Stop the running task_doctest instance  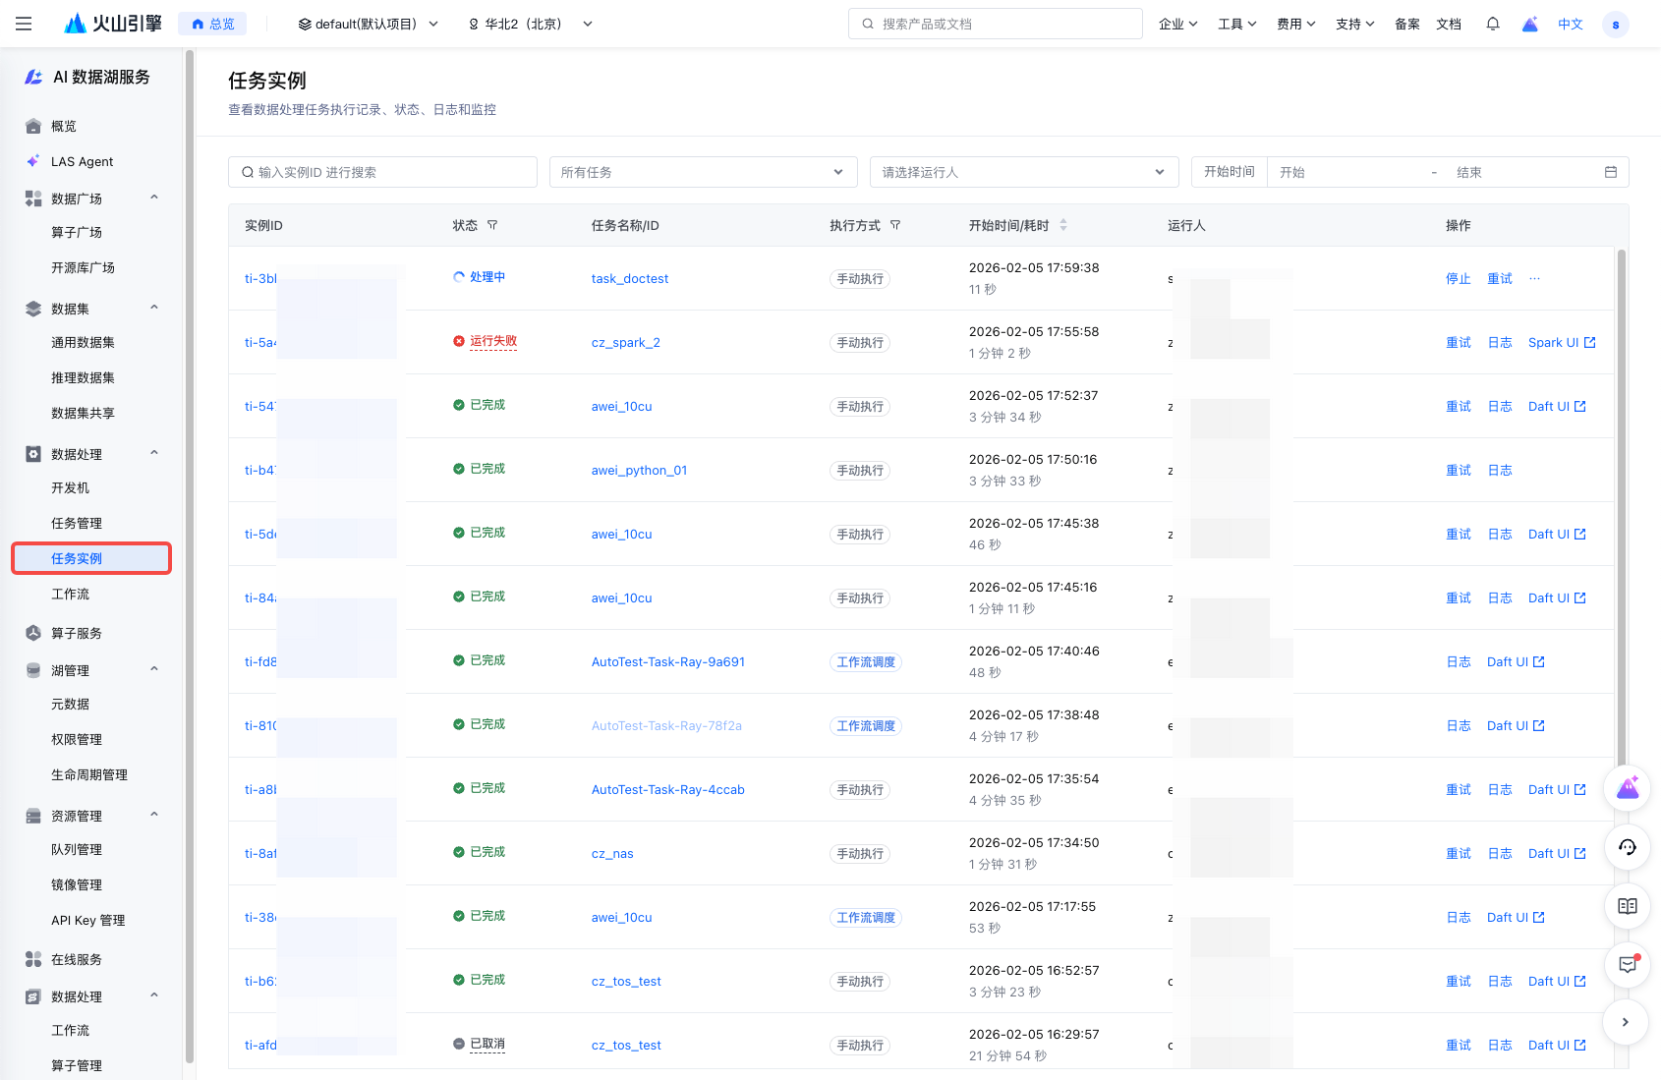(x=1458, y=279)
